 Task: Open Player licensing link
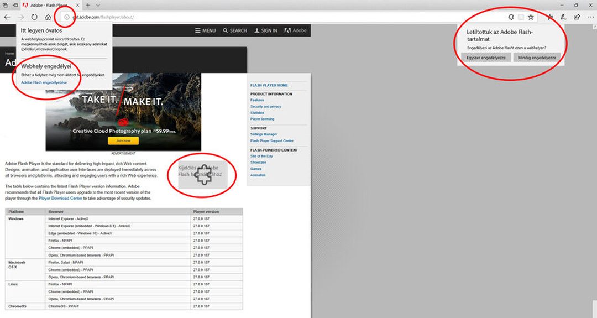coord(262,119)
